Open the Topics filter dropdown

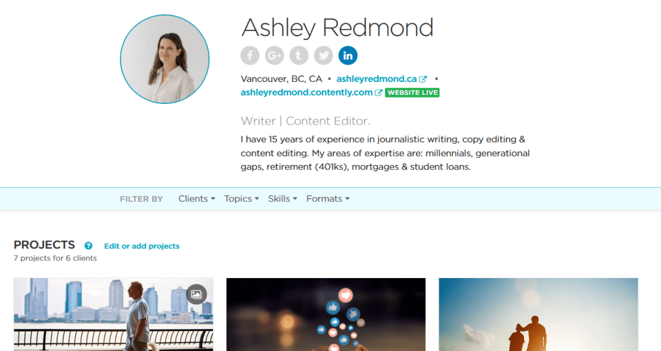[x=242, y=199]
